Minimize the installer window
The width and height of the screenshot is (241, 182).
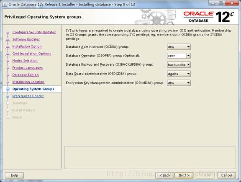(213, 3)
